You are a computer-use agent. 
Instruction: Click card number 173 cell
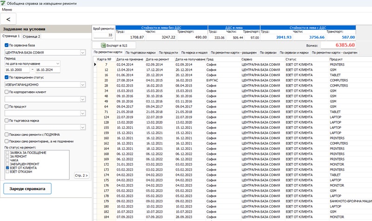coord(106,169)
